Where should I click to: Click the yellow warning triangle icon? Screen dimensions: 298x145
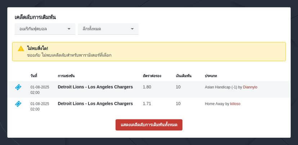21,48
